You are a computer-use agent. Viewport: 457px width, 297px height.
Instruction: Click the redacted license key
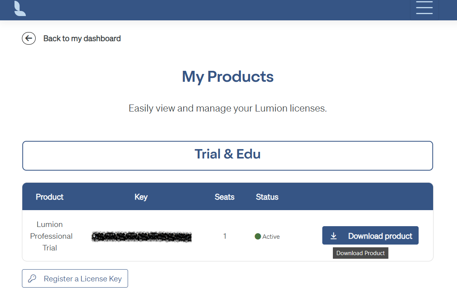(141, 237)
